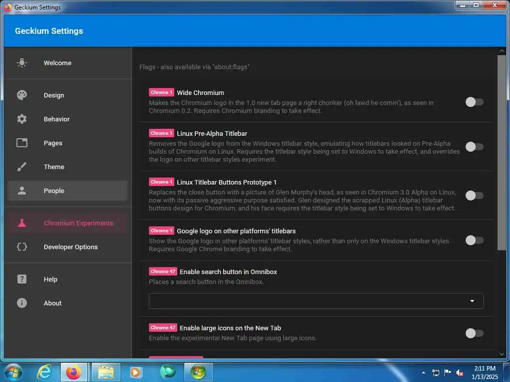Image resolution: width=510 pixels, height=382 pixels.
Task: Click the Theme brush icon
Action: tap(22, 167)
